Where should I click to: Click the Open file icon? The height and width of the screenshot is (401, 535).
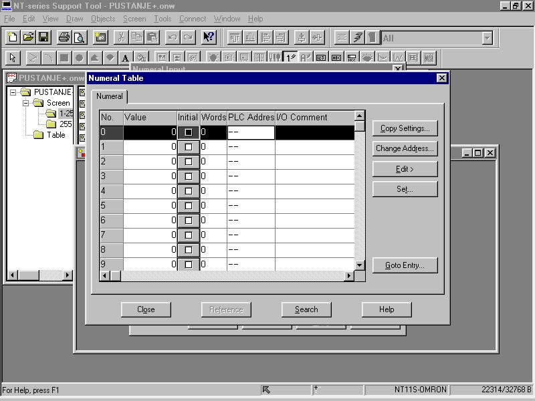tap(28, 37)
